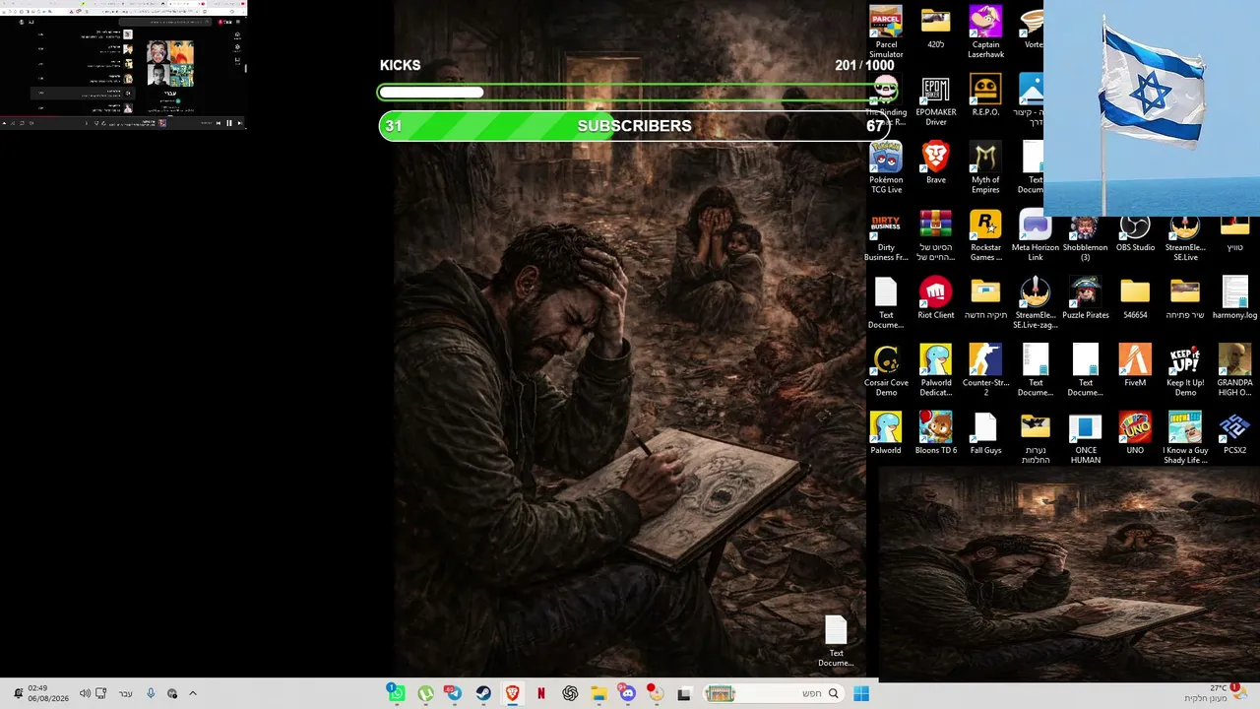Open Netflix from the taskbar
Viewport: 1260px width, 709px height.
(541, 693)
